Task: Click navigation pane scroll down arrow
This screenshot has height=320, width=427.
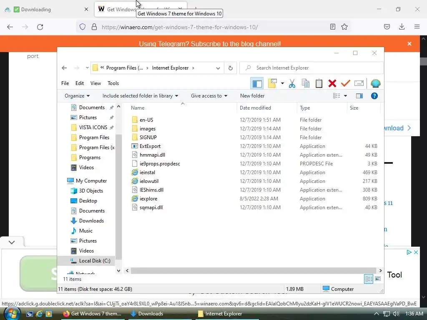Action: (x=118, y=270)
